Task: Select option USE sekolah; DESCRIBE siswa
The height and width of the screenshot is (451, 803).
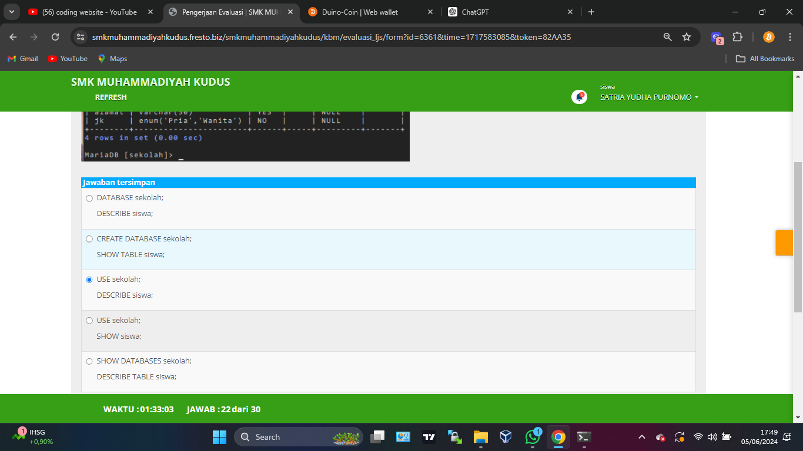Action: coord(89,280)
